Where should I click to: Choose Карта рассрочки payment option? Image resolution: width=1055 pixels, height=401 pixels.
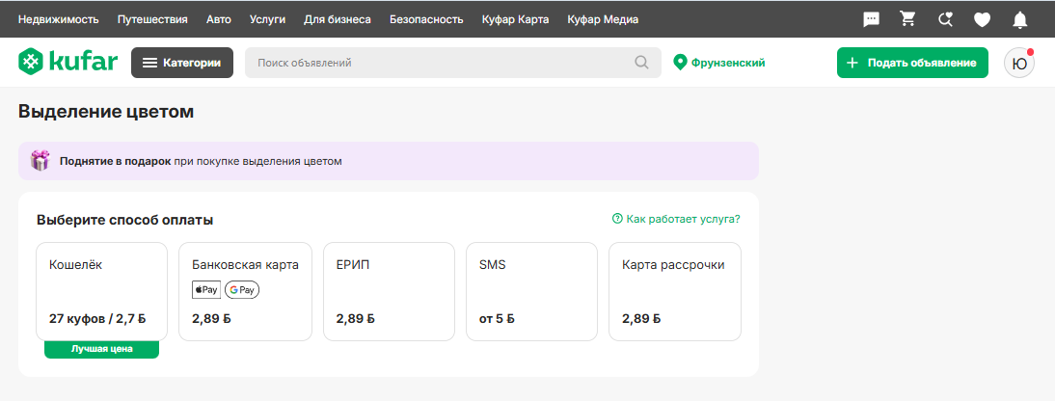click(675, 291)
